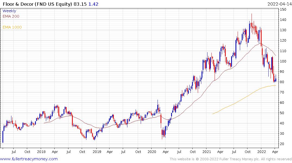Click the 2020 label on time axis
Image resolution: width=292 pixels, height=163 pixels.
(152, 152)
